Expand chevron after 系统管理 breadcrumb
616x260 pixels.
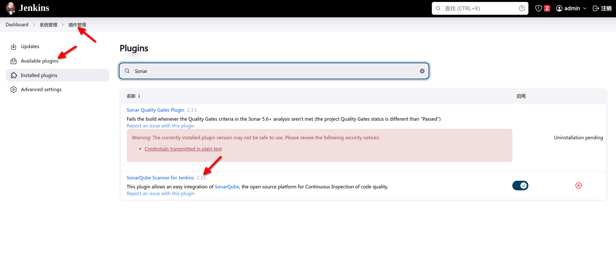(63, 25)
